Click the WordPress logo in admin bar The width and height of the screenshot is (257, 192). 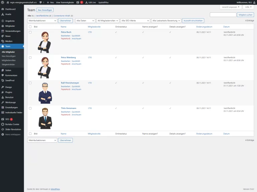pyautogui.click(x=3, y=2)
